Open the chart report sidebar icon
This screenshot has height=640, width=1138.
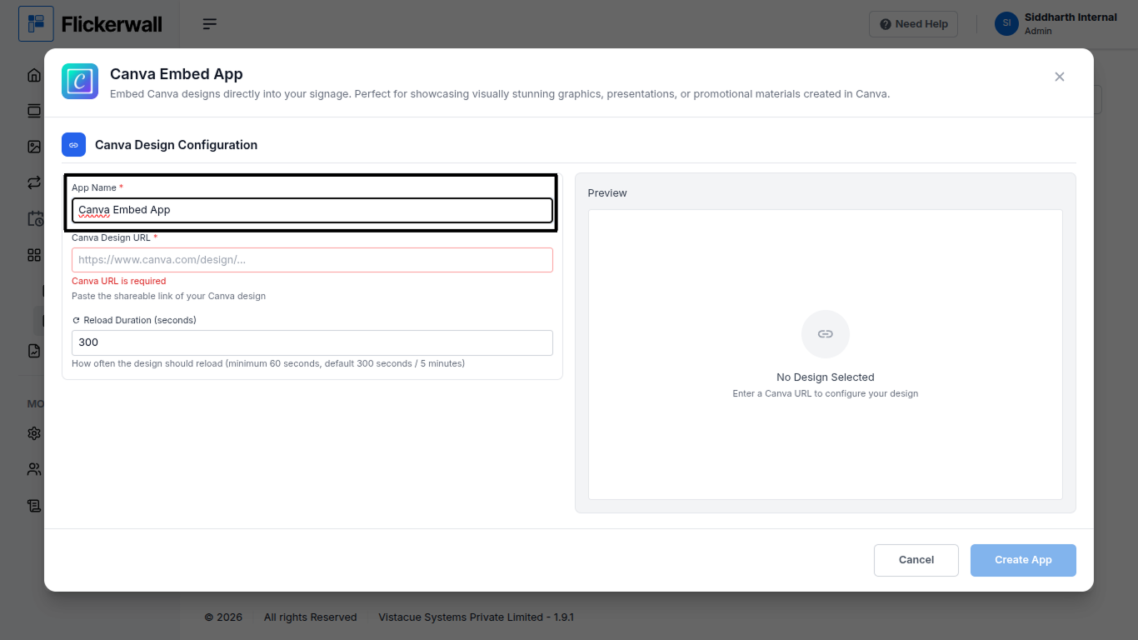34,351
